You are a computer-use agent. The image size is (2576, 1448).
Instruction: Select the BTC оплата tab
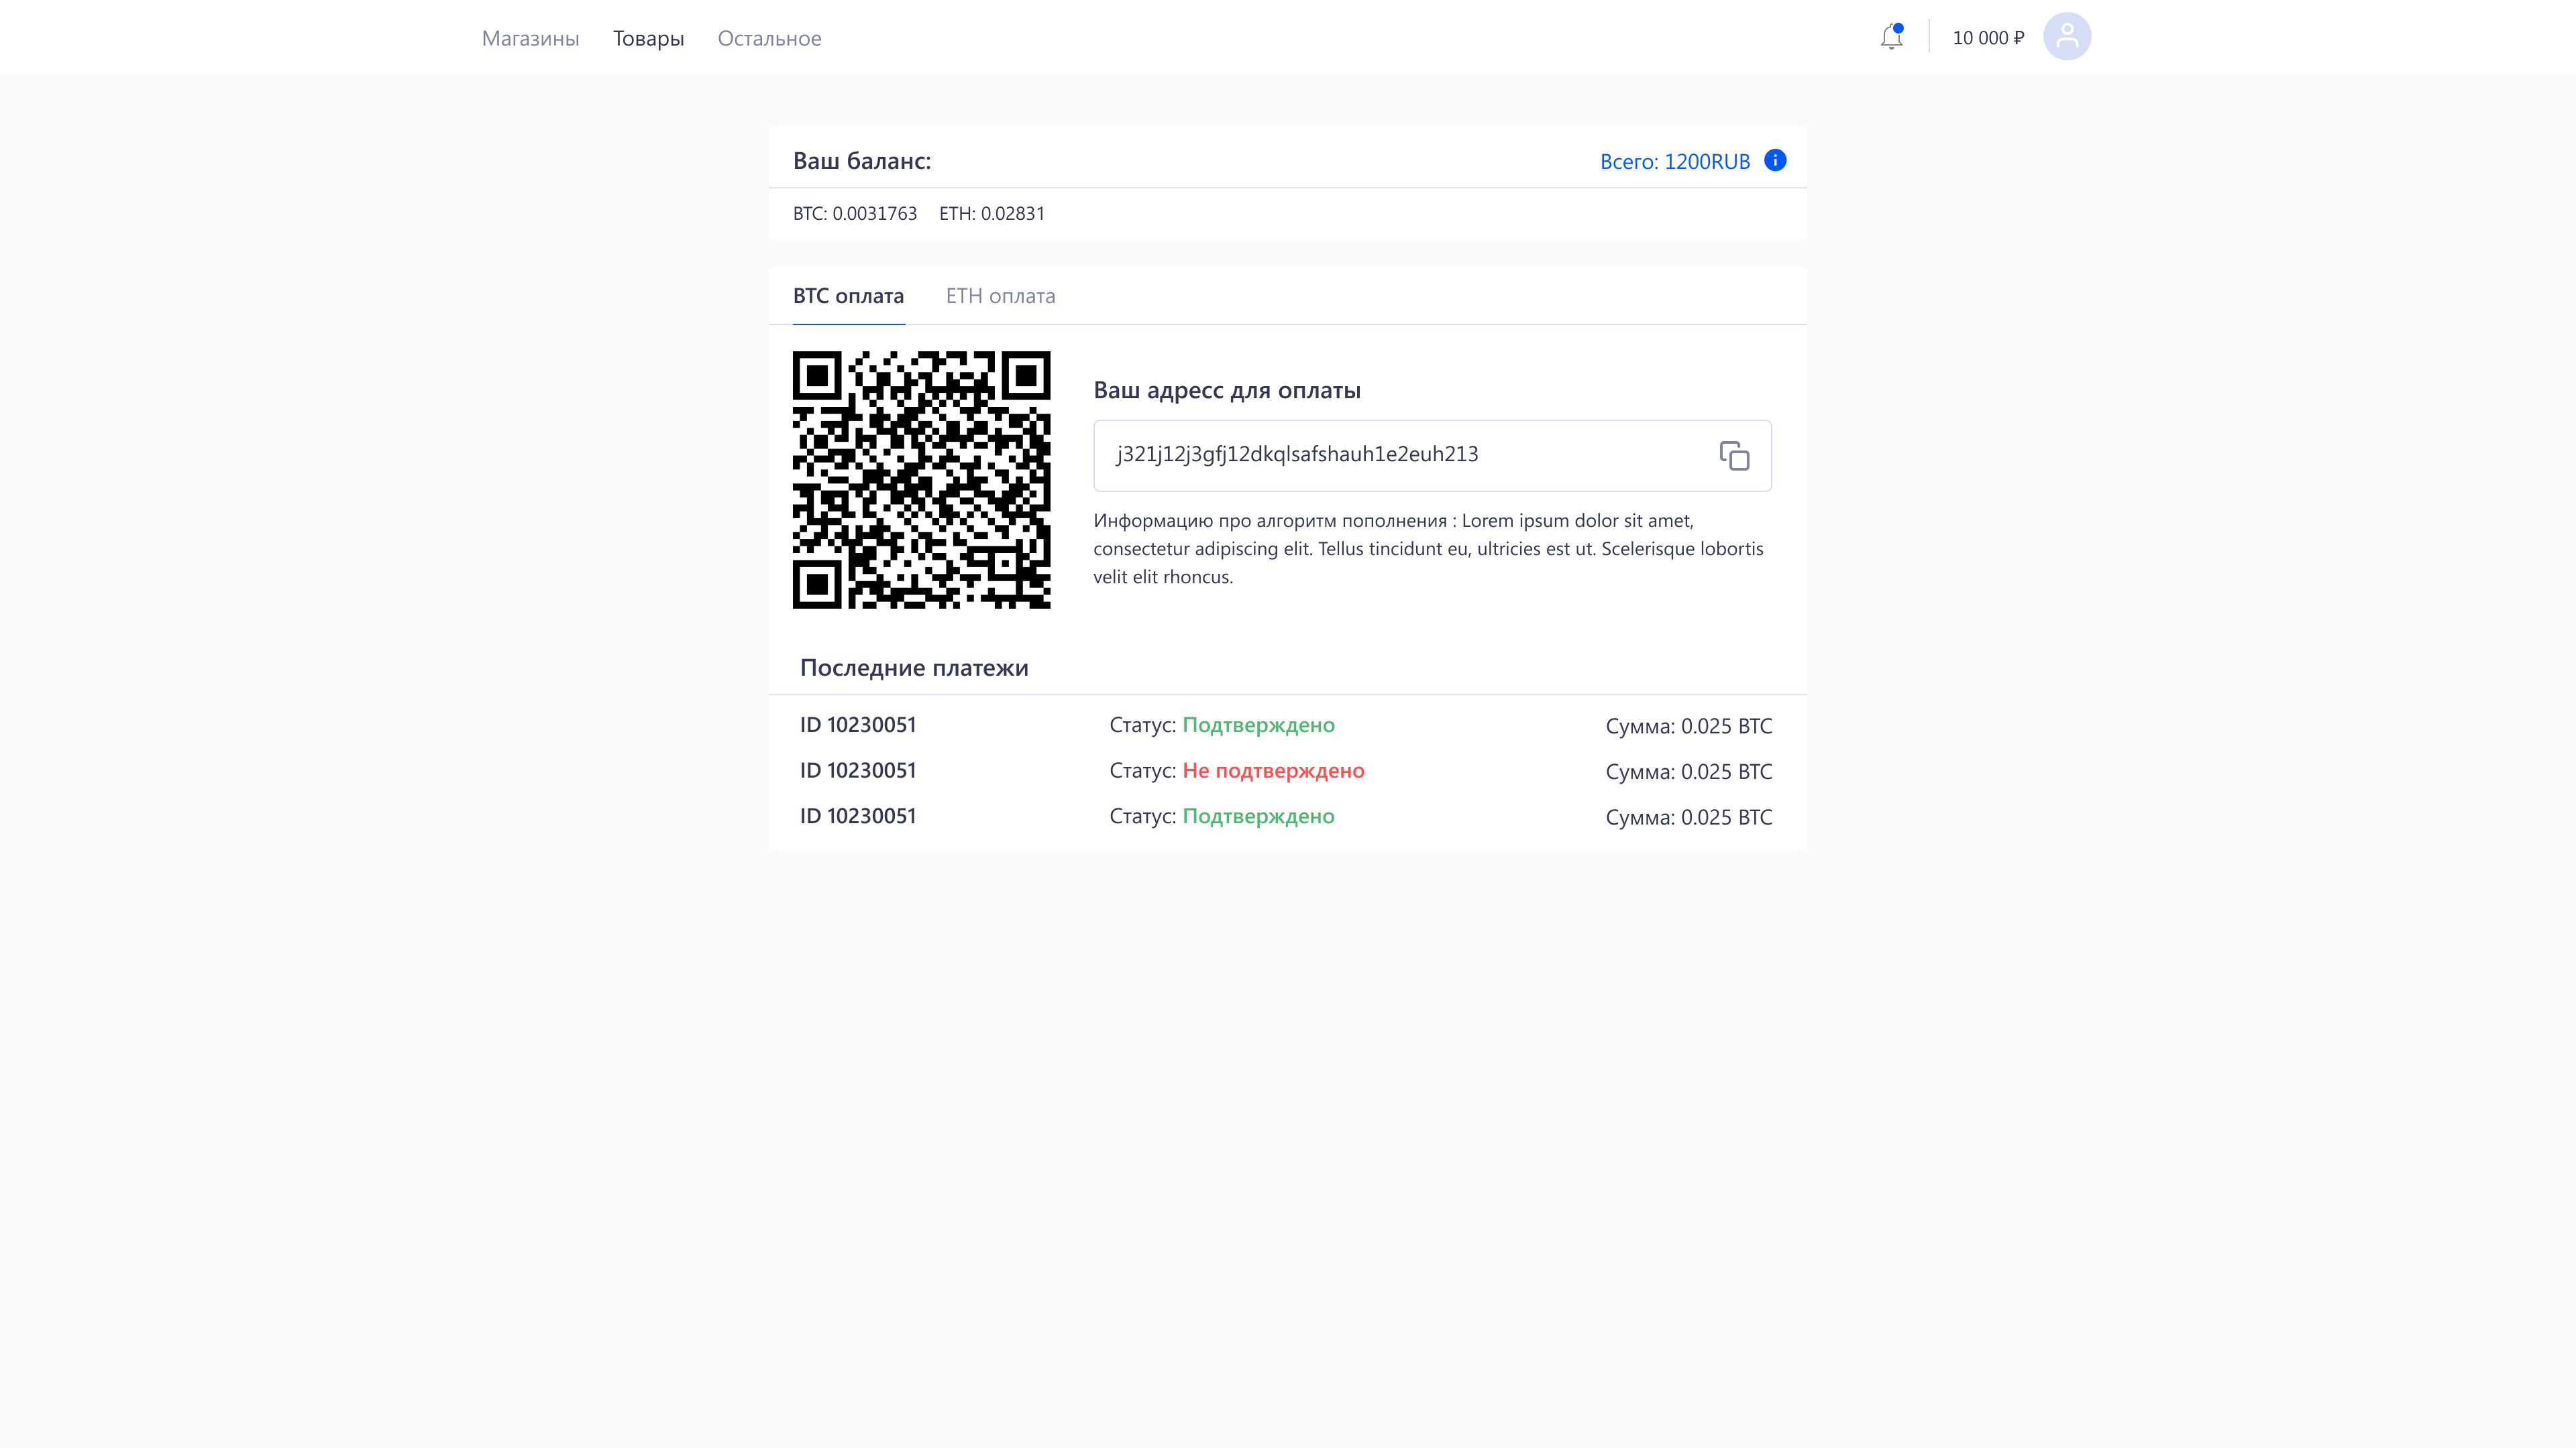point(848,296)
